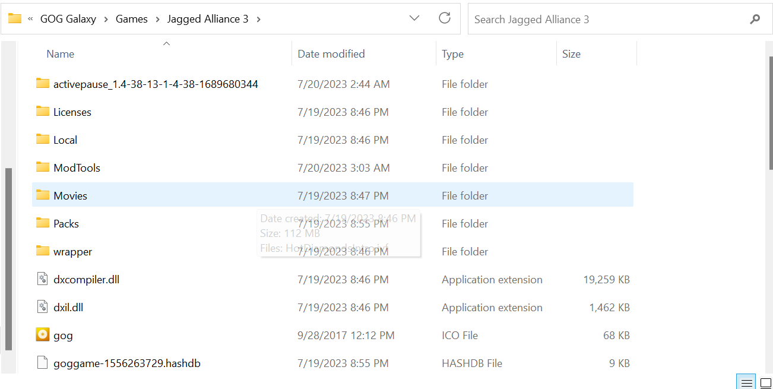Switch to details view layout
Viewport: 773px width, 389px height.
point(747,382)
